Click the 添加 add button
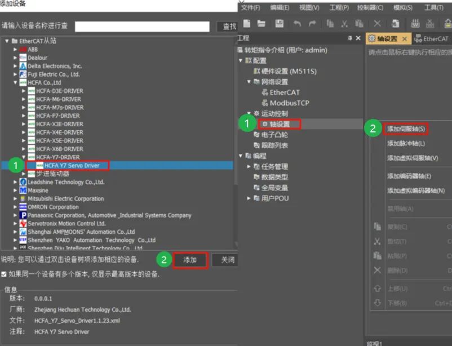 tap(190, 260)
